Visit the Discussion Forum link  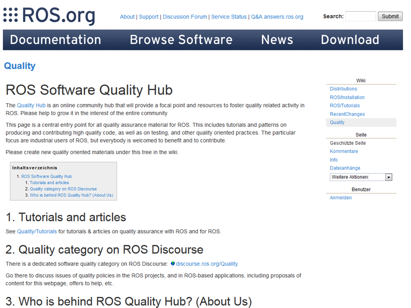pyautogui.click(x=185, y=17)
